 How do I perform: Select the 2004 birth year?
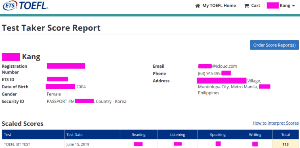(81, 87)
